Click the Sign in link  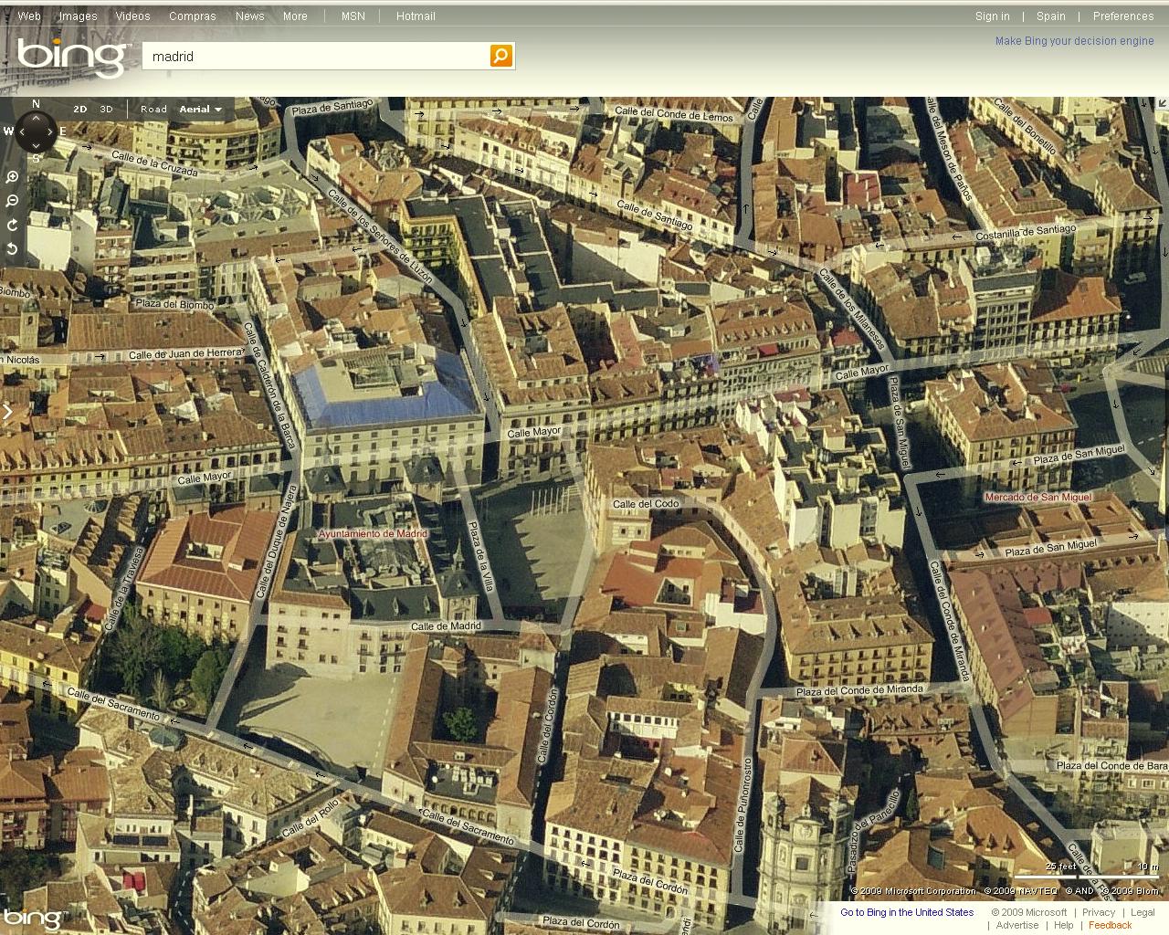992,16
